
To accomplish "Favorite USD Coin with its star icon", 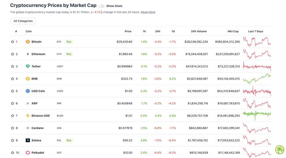I will coord(12,91).
